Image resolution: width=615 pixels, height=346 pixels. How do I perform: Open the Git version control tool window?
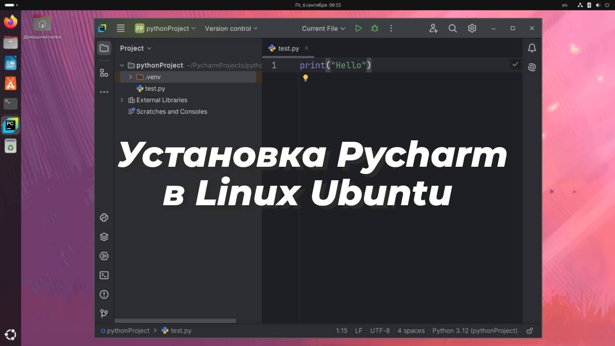point(104,314)
